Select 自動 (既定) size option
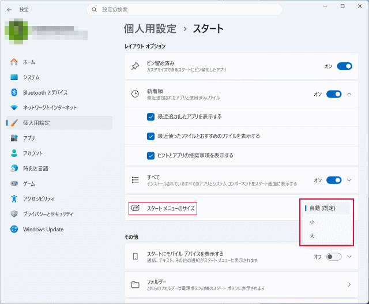369x304 pixels. click(x=327, y=208)
